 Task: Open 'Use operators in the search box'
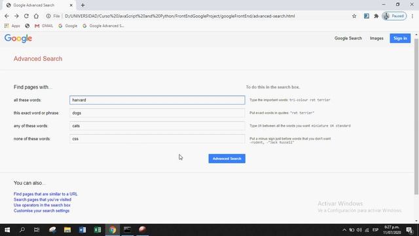click(42, 205)
